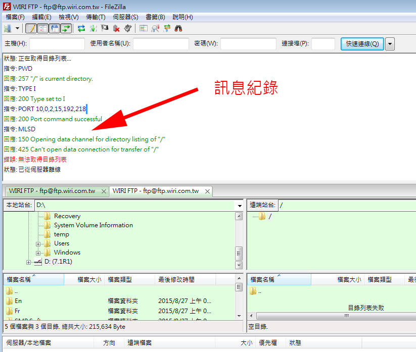Select the D: (7.1R1) drive
416x352 pixels.
tap(58, 262)
